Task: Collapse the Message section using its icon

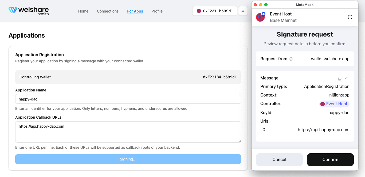Action: [346, 78]
